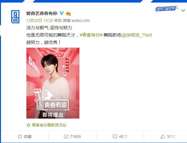Click the 收藏 label text
This screenshot has height=143, width=187.
[28, 137]
